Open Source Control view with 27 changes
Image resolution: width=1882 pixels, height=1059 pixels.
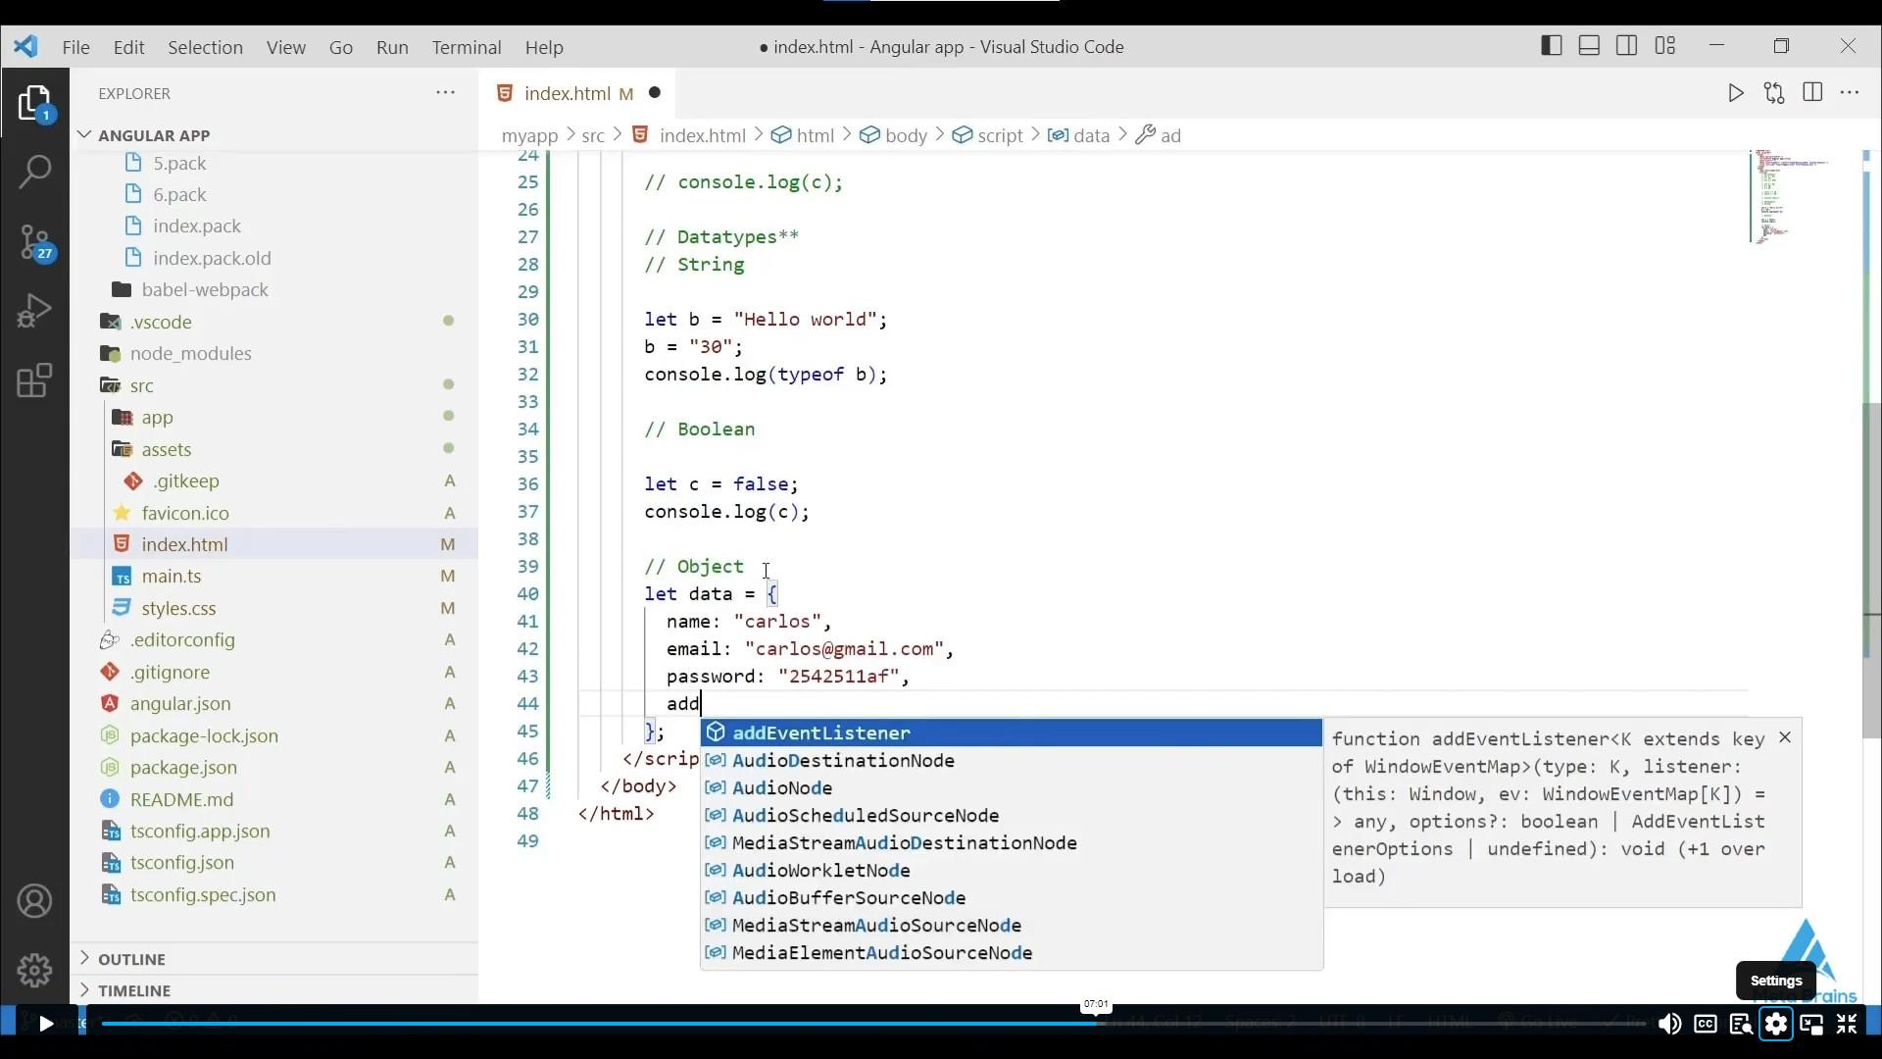click(x=35, y=242)
